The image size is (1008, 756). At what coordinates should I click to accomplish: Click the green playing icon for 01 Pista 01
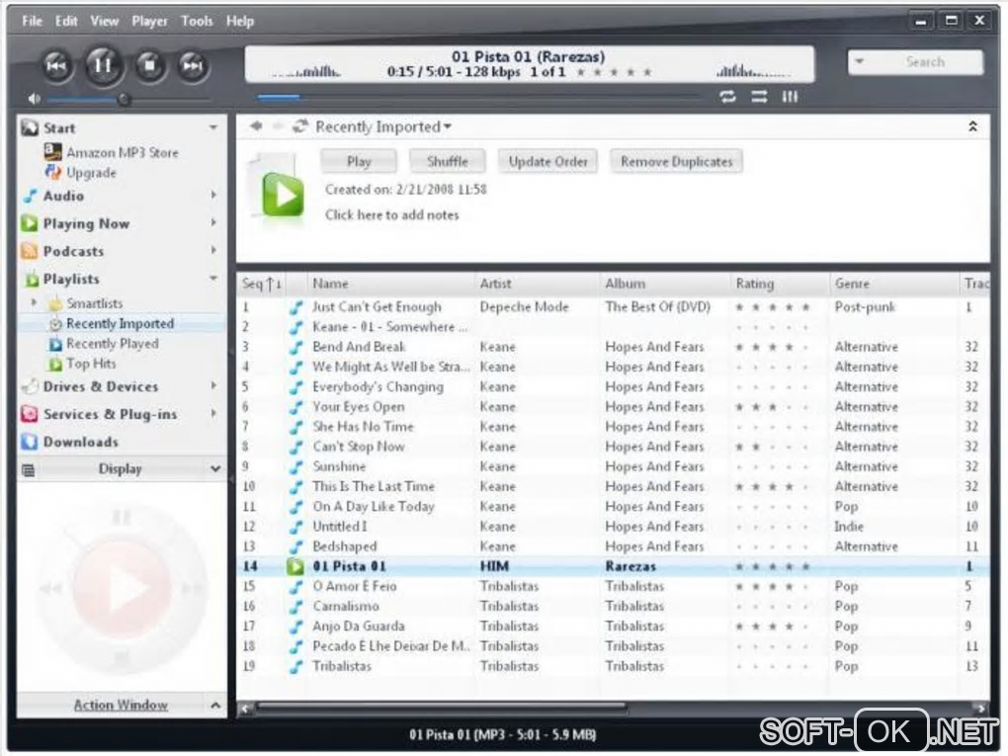(295, 566)
